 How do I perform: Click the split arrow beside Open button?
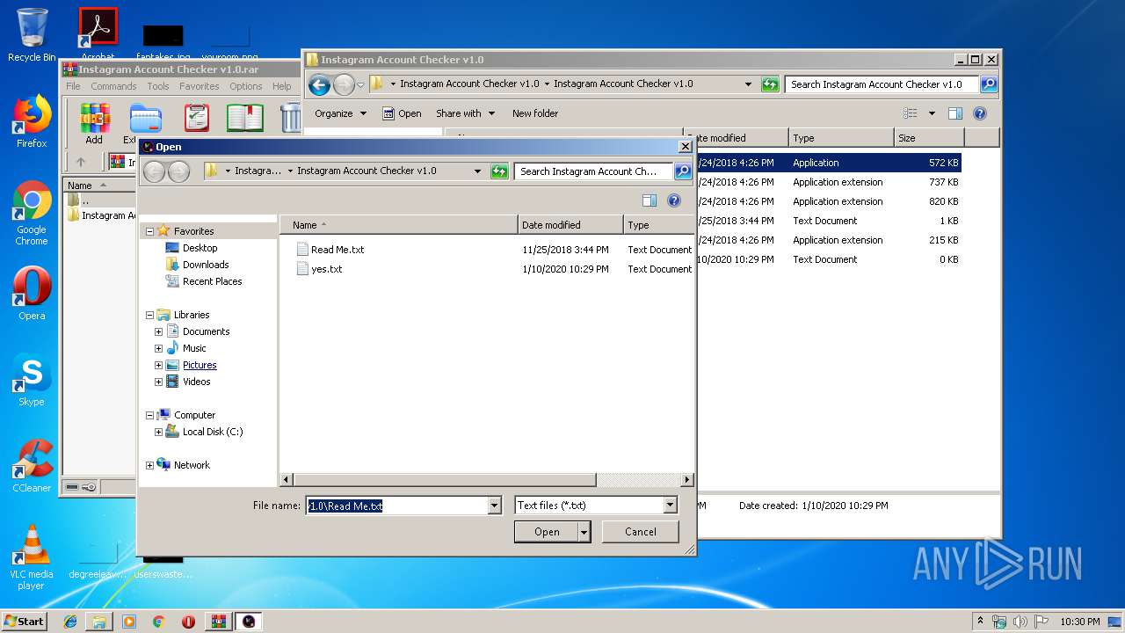(x=584, y=532)
